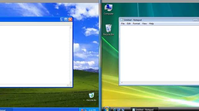Click the Untitled - Notepad title bar text
Image resolution: width=199 pixels, height=111 pixels.
tap(133, 20)
